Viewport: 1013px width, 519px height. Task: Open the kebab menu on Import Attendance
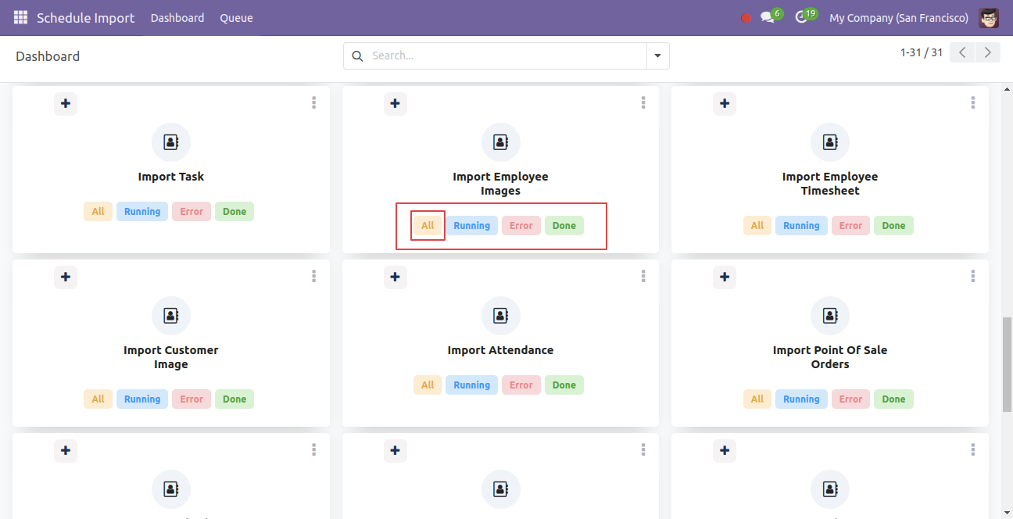pos(643,276)
